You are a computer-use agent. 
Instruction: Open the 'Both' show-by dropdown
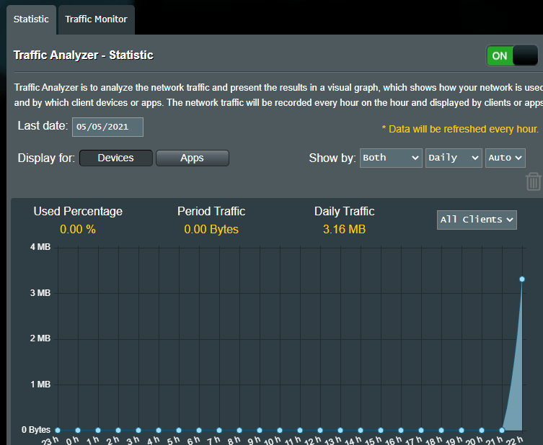pos(390,158)
